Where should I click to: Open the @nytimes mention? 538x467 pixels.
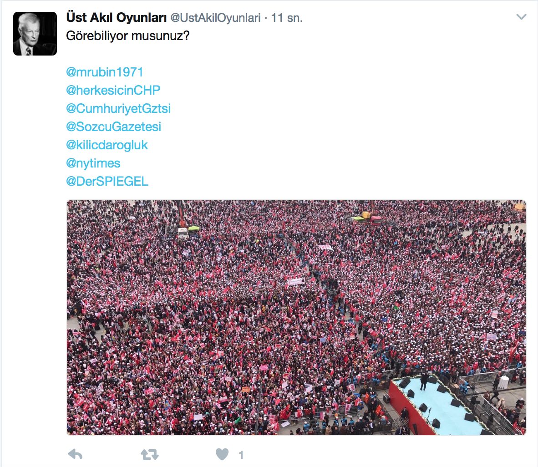[x=93, y=163]
